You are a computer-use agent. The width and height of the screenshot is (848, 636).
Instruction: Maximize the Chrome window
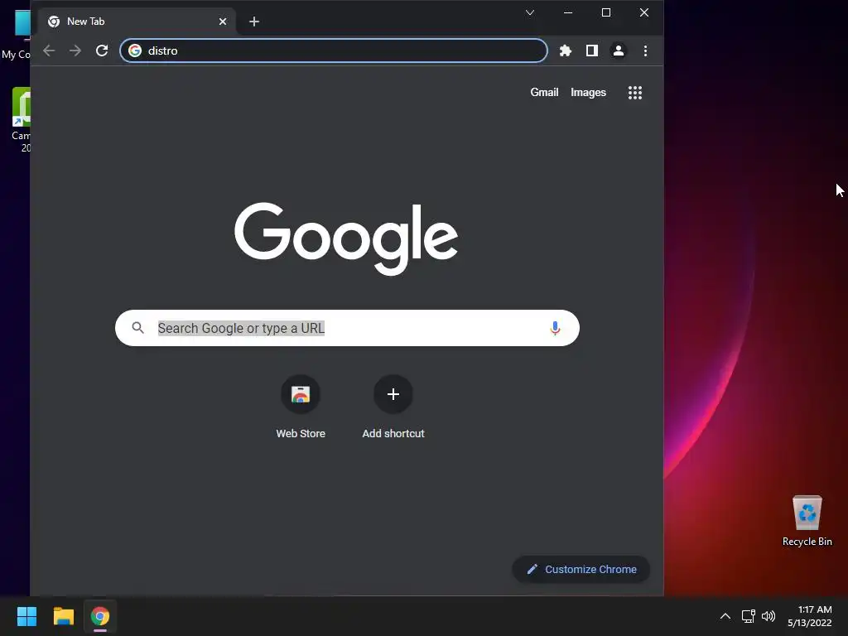606,12
